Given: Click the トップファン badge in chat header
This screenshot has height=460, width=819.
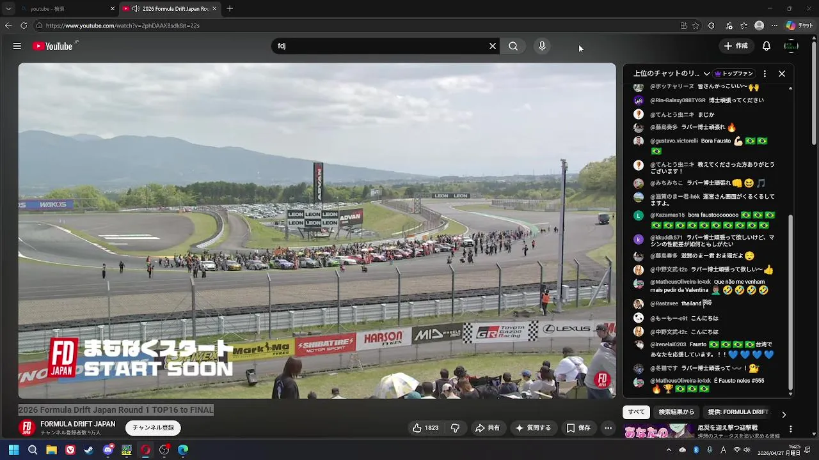Looking at the screenshot, I should [735, 73].
